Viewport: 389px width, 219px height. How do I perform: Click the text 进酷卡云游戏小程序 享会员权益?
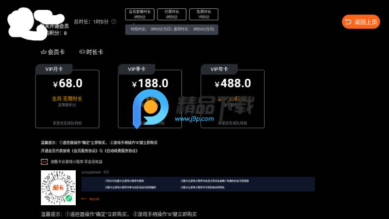(x=76, y=161)
